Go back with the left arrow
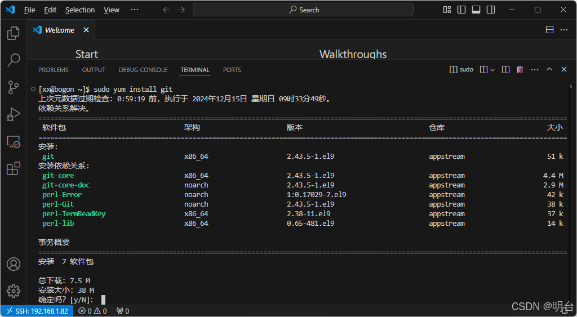 point(166,10)
